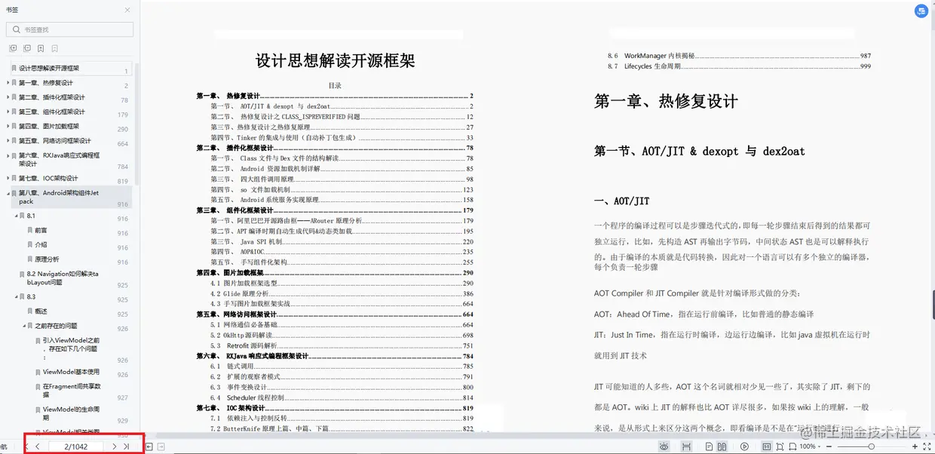This screenshot has height=454, width=935.
Task: Collapse the 8.1 bookmark node
Action: pyautogui.click(x=16, y=216)
